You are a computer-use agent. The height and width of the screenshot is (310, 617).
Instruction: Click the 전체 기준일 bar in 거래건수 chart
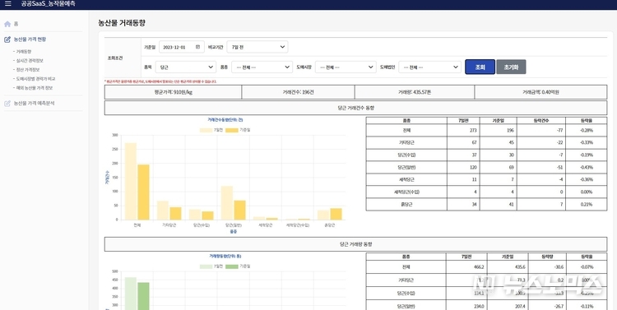click(144, 192)
